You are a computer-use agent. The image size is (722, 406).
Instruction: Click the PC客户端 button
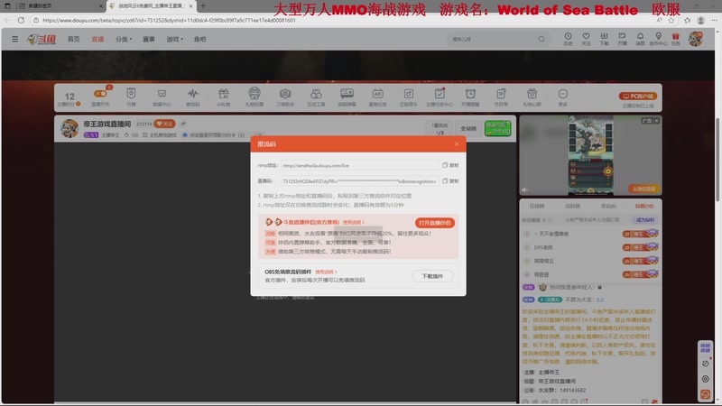[x=638, y=97]
